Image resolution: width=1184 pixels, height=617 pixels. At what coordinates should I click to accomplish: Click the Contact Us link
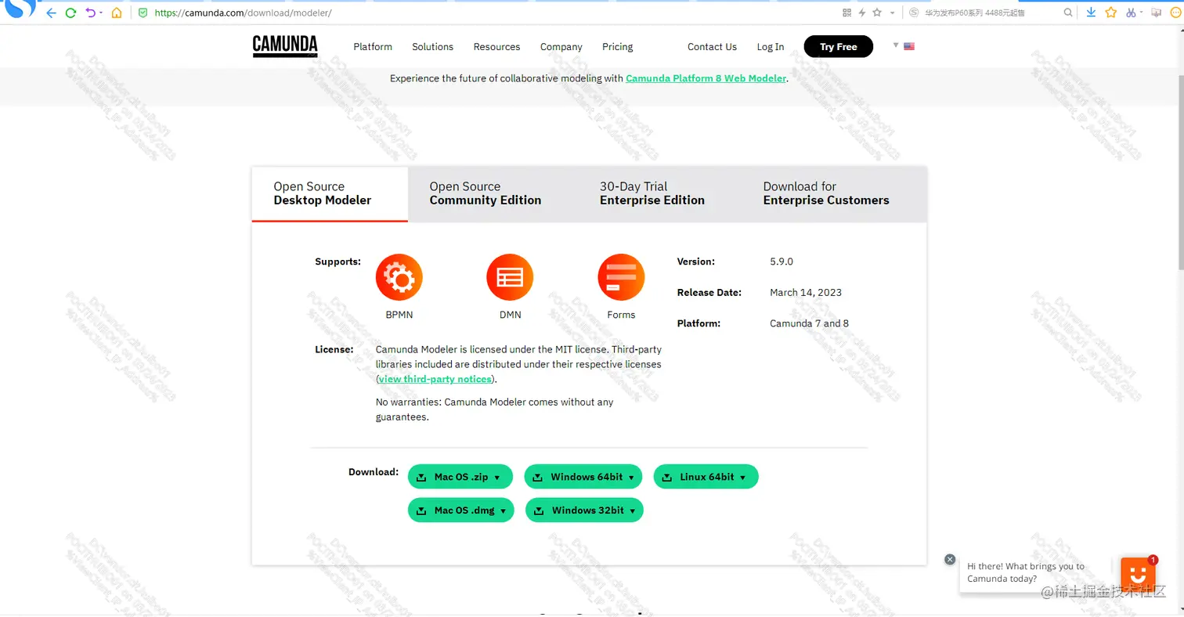[712, 47]
